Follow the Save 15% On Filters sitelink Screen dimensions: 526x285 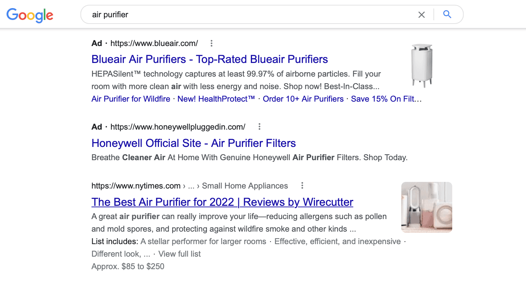pos(386,99)
